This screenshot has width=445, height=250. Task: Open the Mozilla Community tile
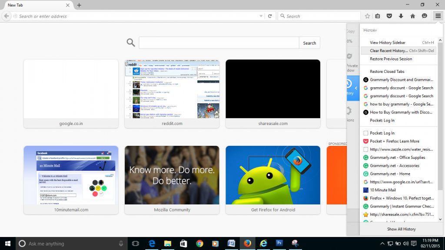(172, 180)
